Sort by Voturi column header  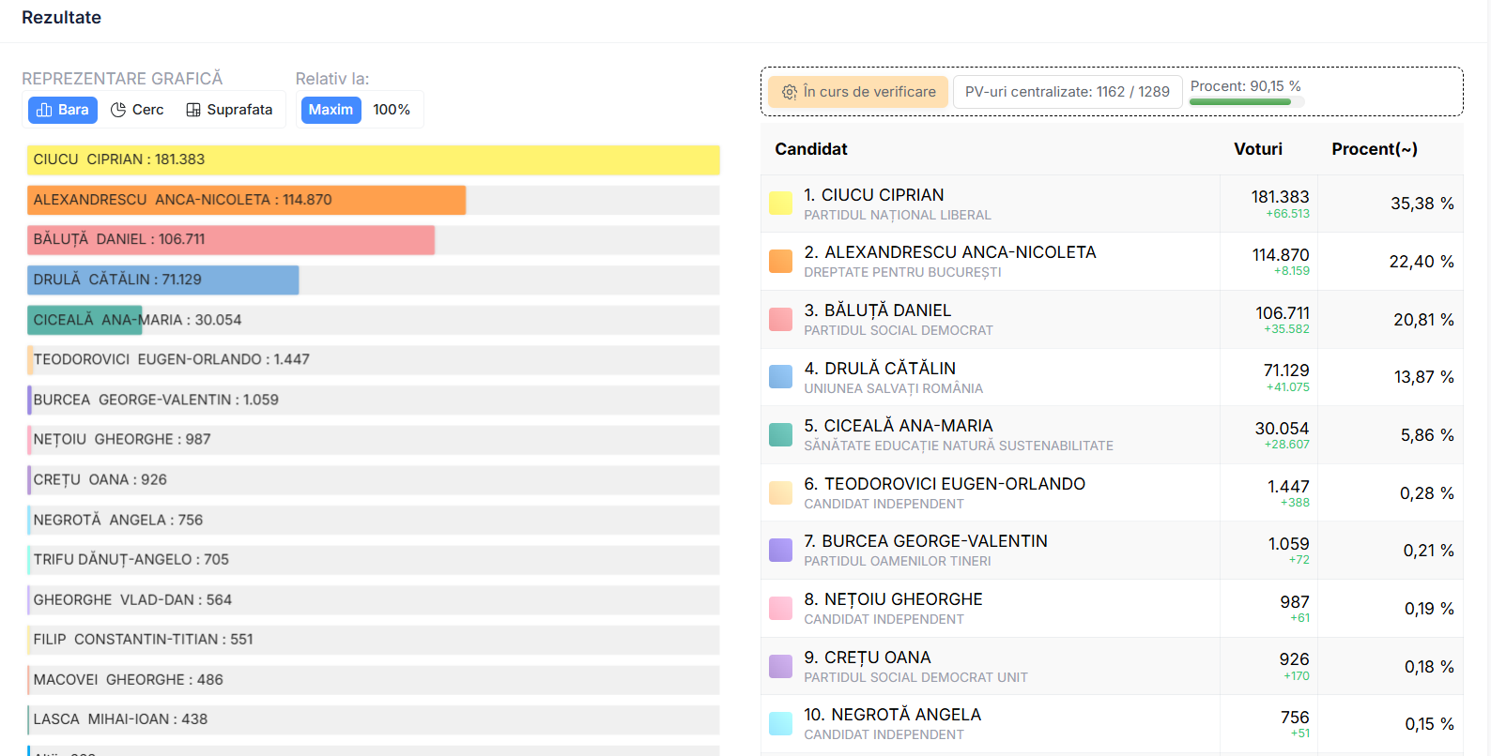pos(1257,149)
